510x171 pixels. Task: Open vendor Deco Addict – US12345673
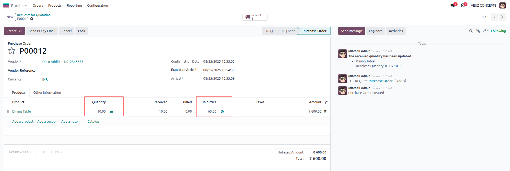63,62
